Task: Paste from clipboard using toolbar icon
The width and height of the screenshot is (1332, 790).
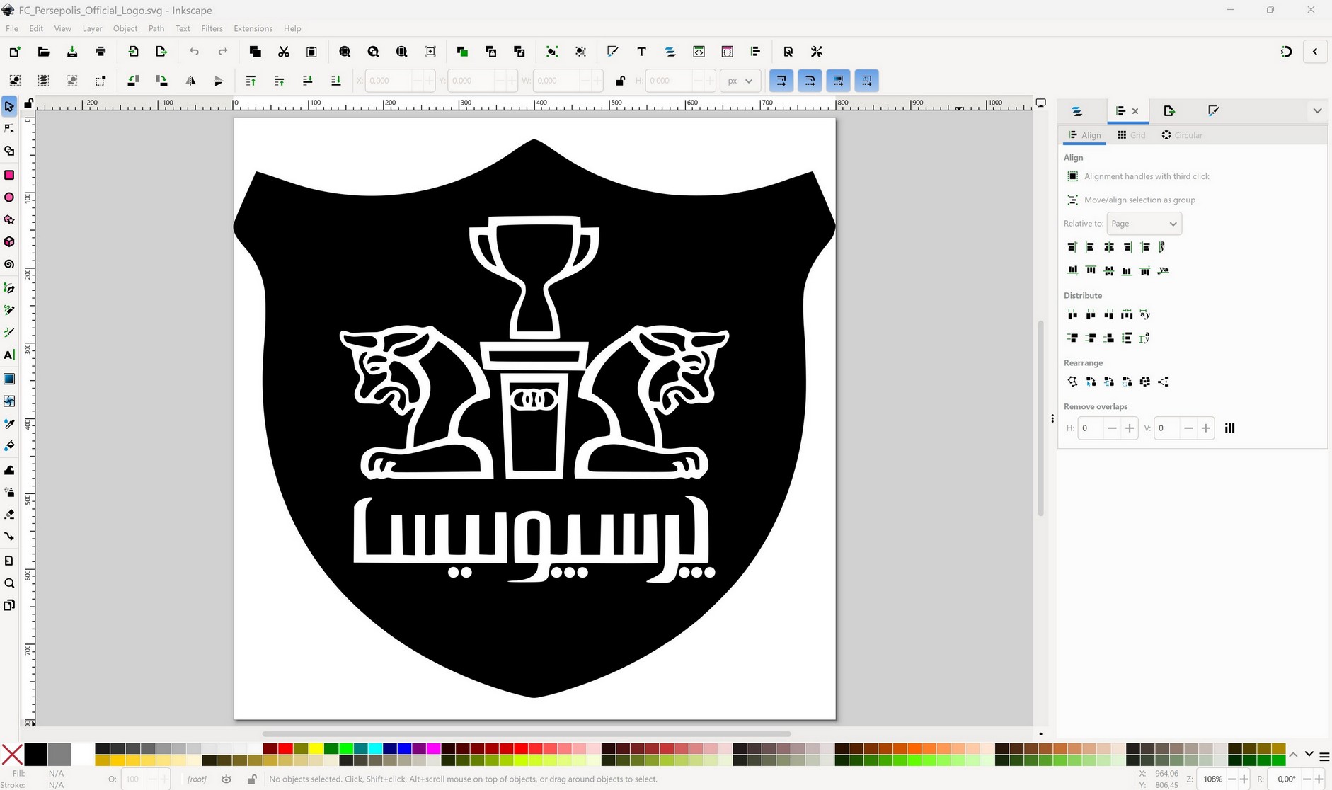Action: tap(311, 52)
